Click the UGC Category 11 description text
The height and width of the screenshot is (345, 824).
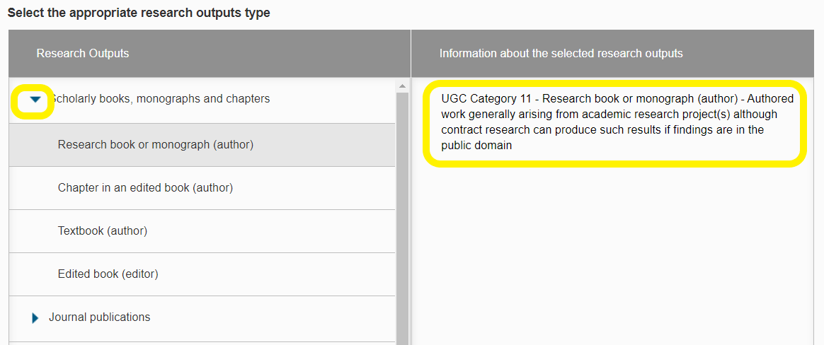coord(617,122)
